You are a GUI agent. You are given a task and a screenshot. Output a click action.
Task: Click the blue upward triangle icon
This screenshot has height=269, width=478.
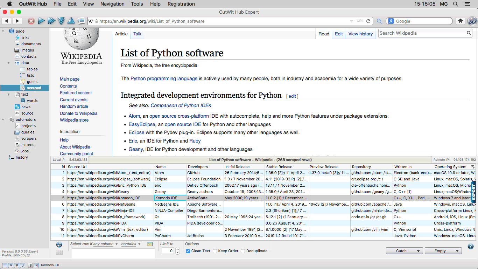pyautogui.click(x=71, y=21)
